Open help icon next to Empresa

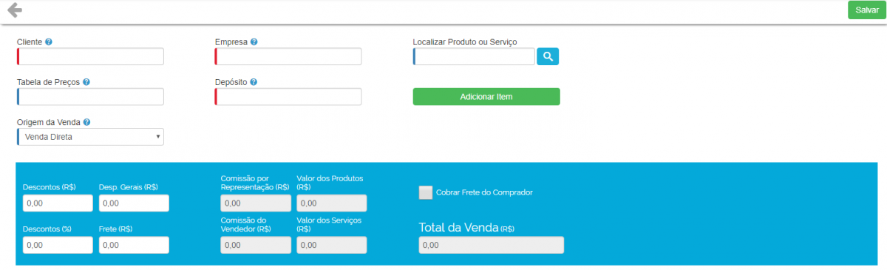pyautogui.click(x=254, y=42)
